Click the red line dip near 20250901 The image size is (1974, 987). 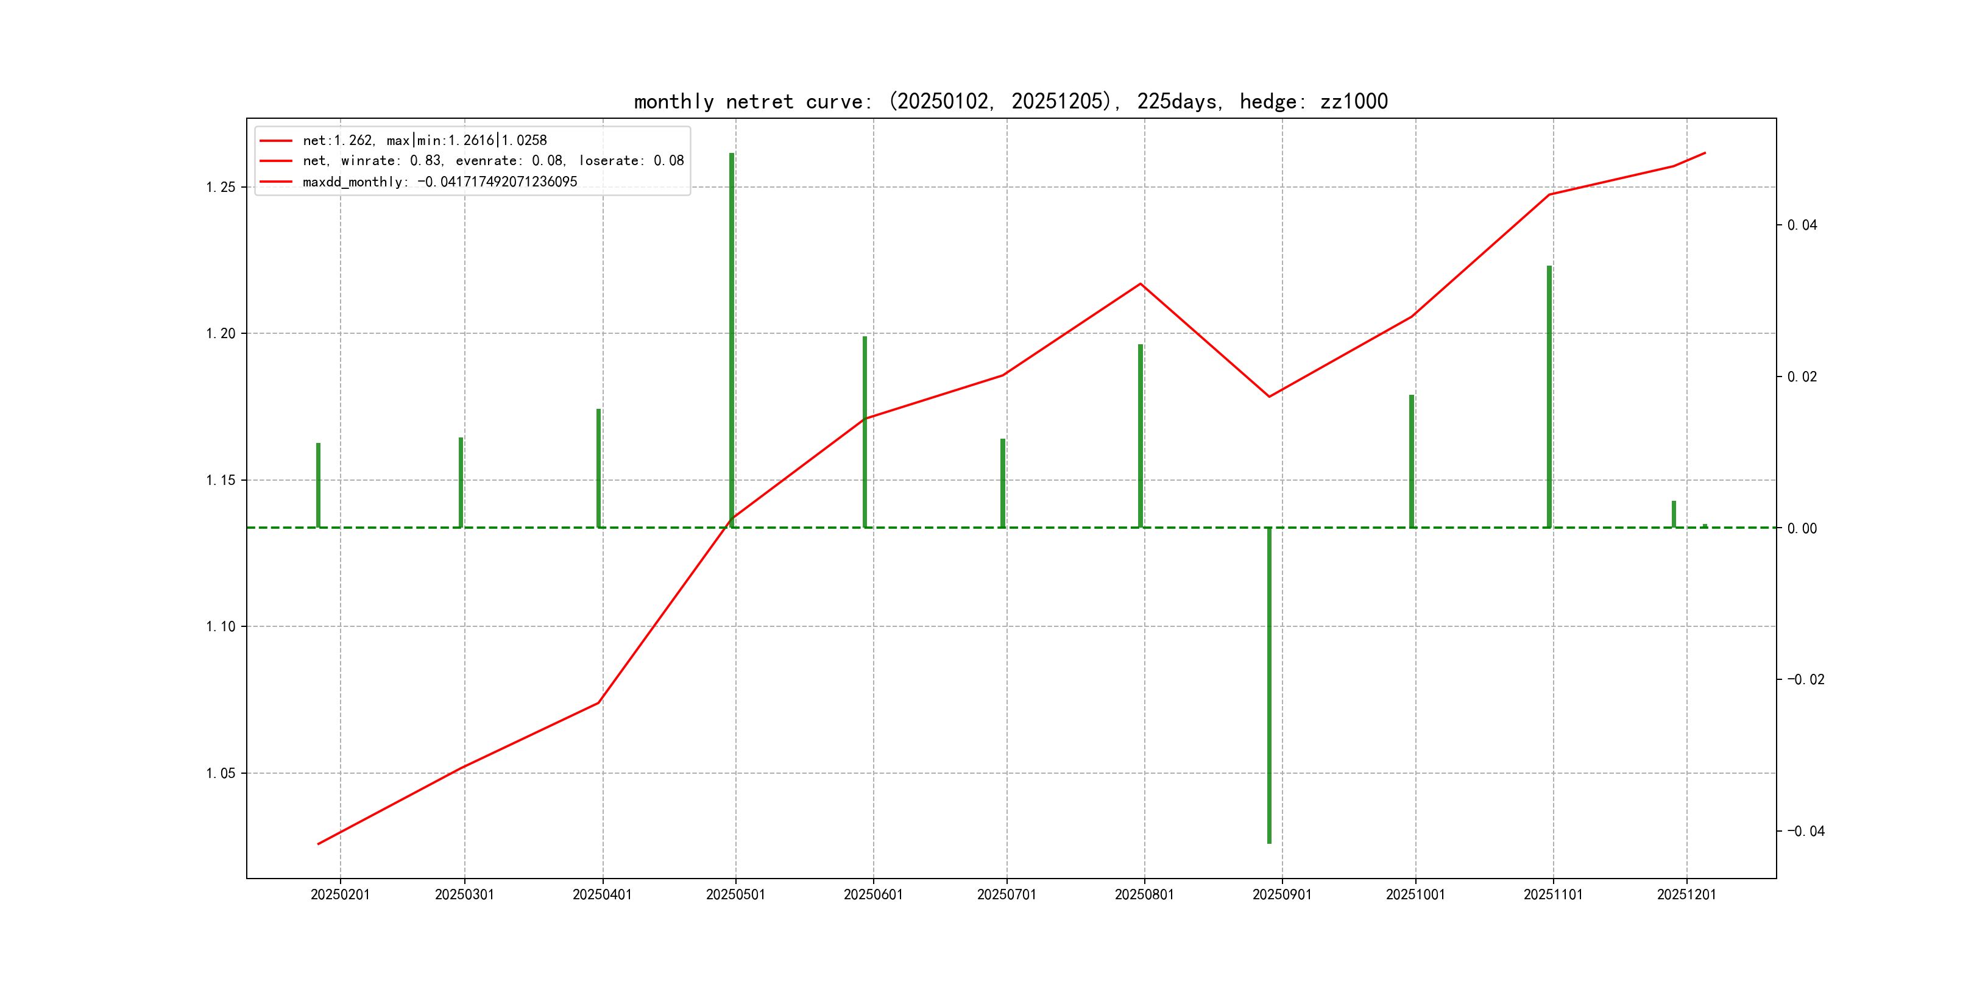coord(1269,396)
